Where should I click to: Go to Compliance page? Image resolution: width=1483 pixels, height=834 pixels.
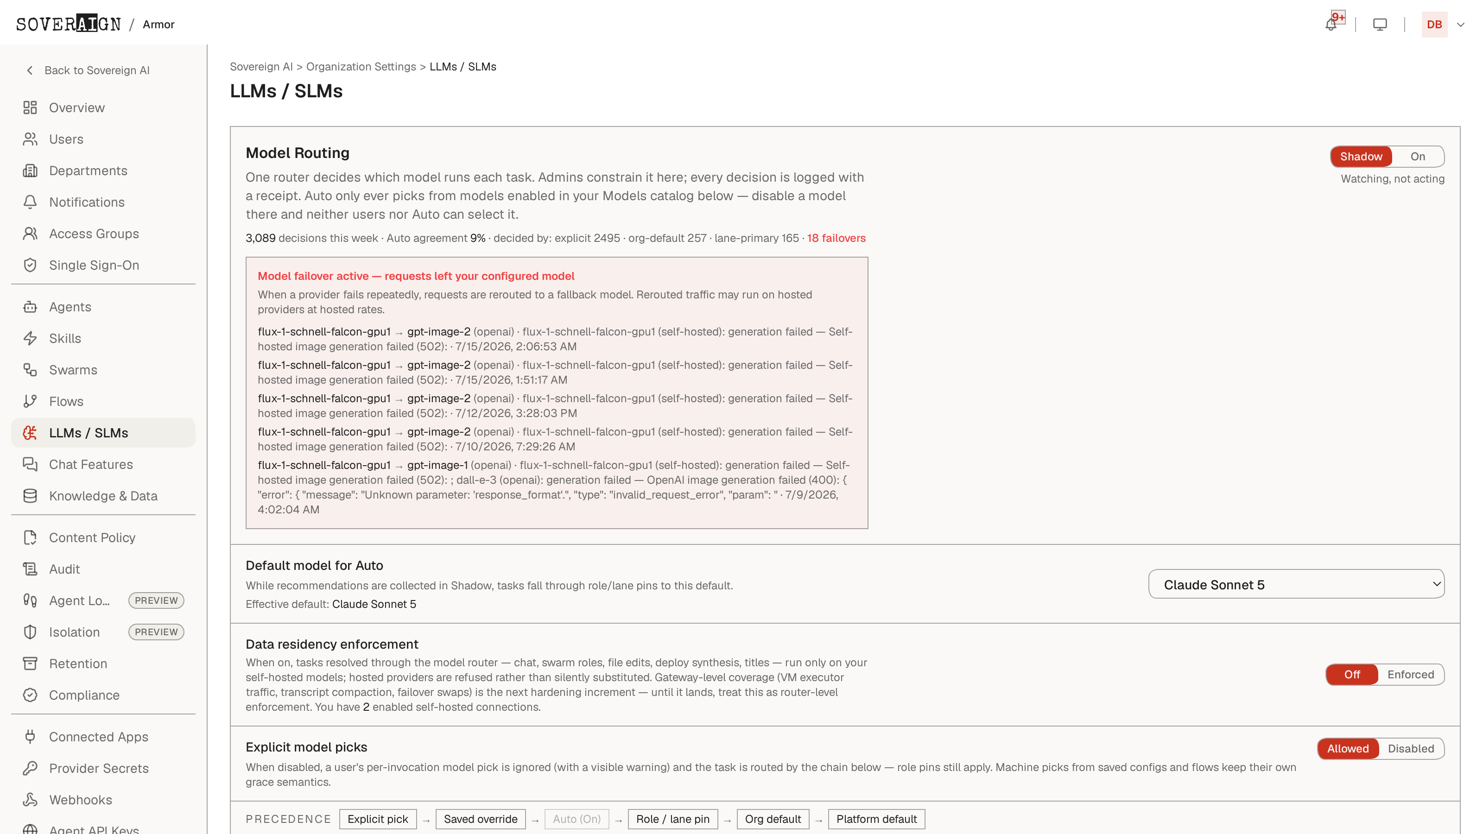(x=103, y=695)
